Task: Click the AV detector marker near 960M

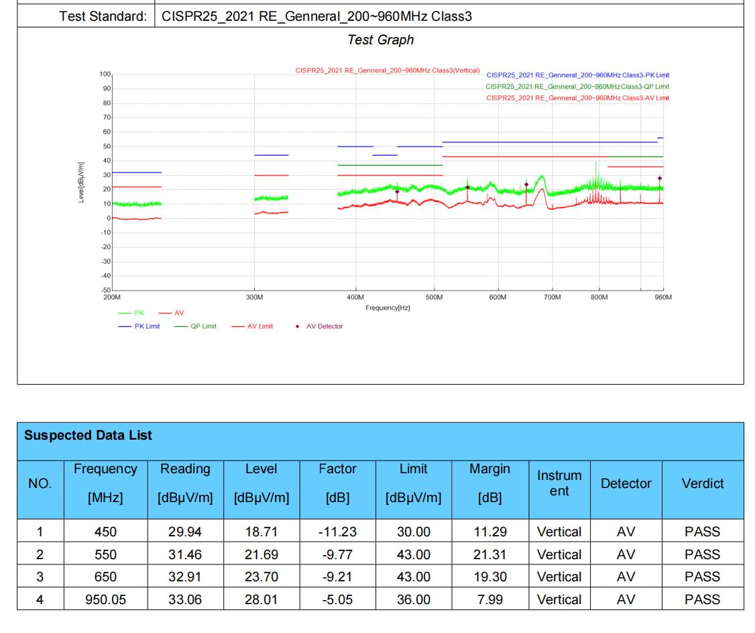Action: tap(660, 179)
